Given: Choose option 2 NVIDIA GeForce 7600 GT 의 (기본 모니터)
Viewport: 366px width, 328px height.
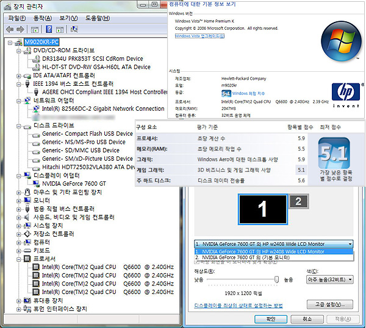Looking at the screenshot, I should (x=274, y=257).
